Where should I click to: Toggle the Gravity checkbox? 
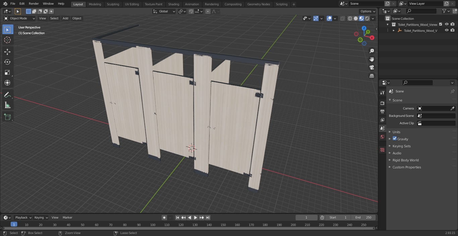[395, 139]
